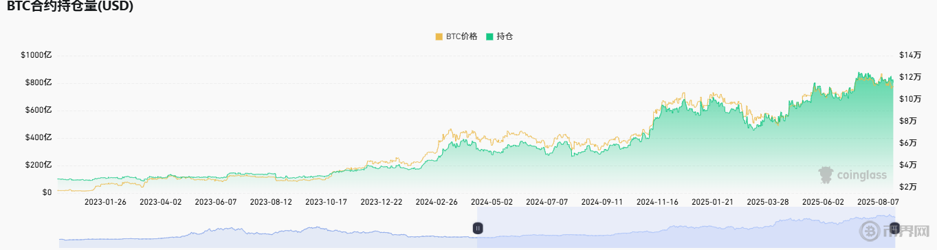Screen dimensions: 937x250
Task: Toggle the 持仓 legend series
Action: (499, 36)
